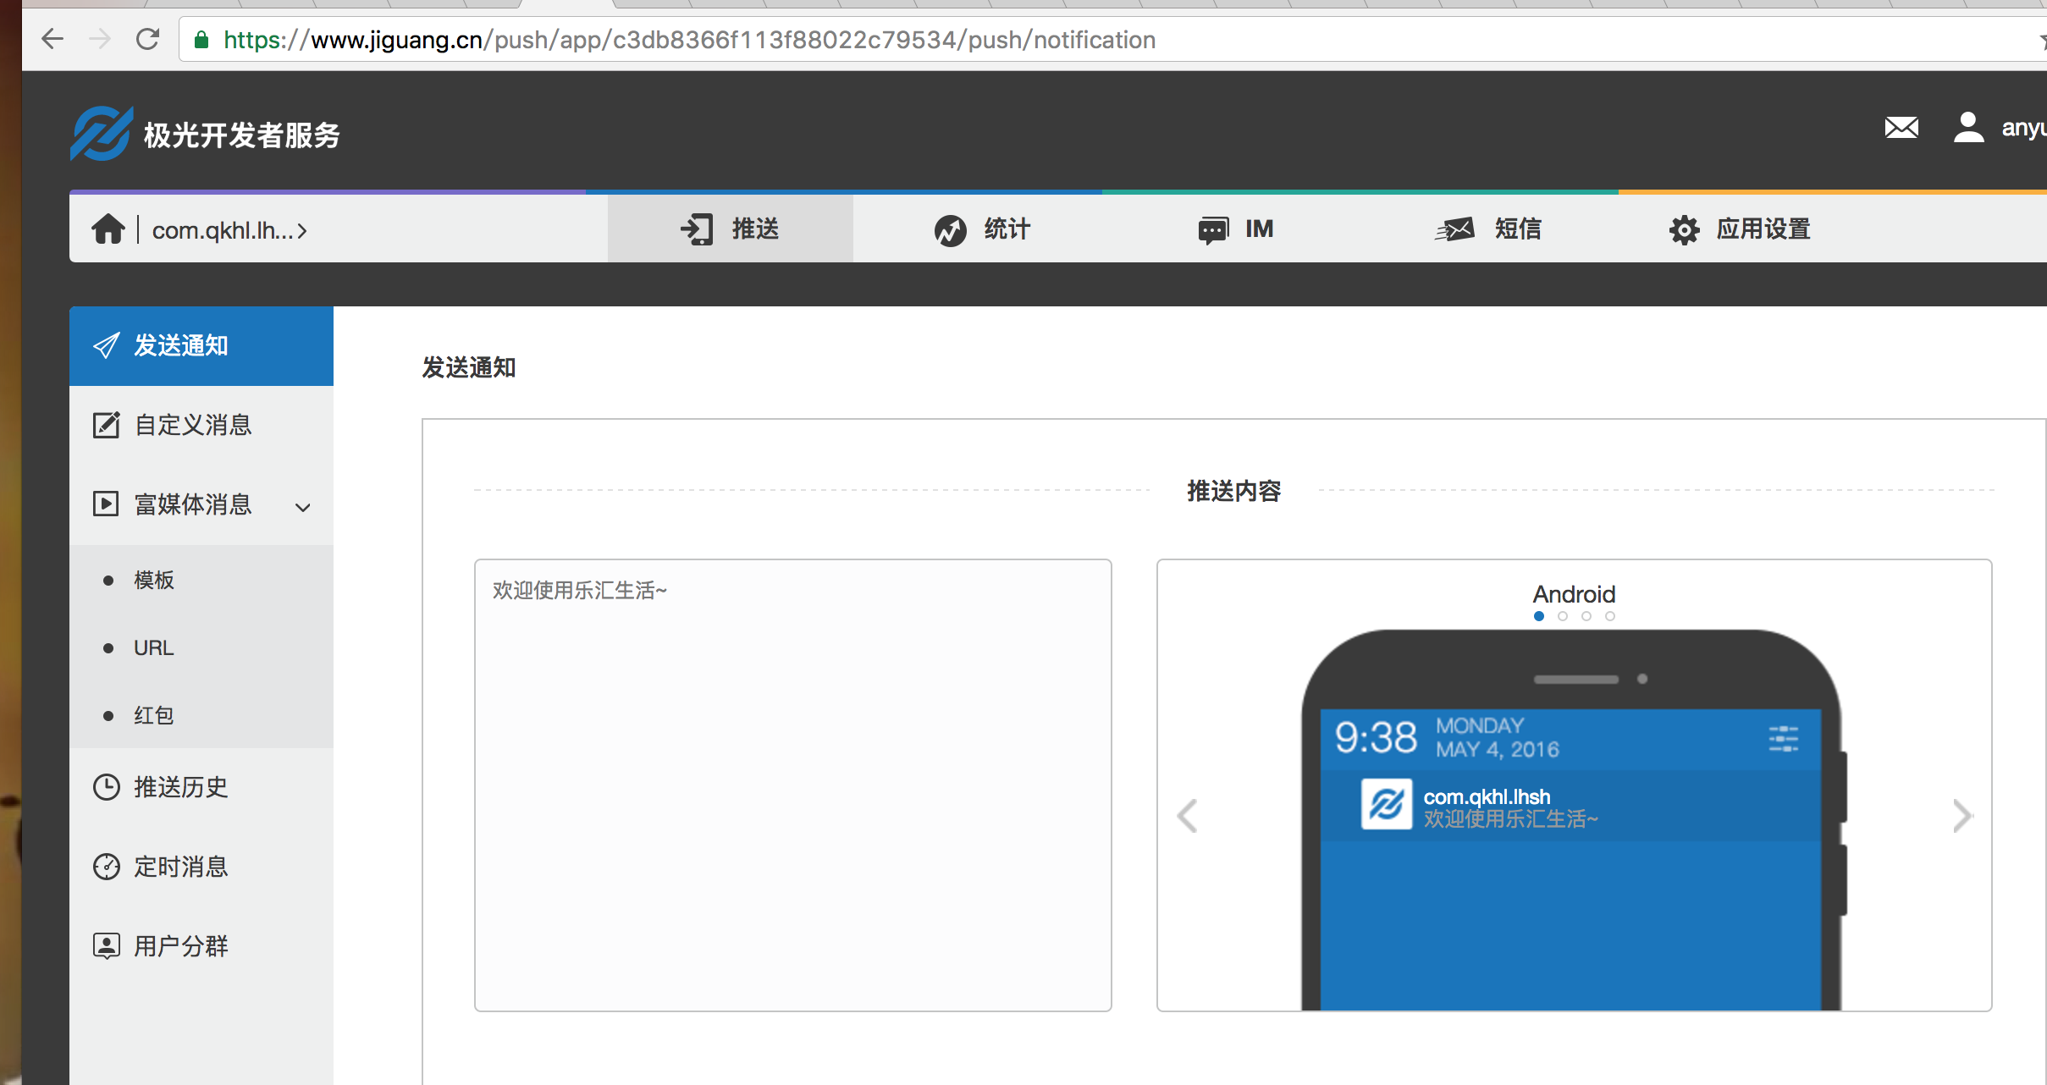The height and width of the screenshot is (1085, 2047).
Task: Click the IM chat bubble icon
Action: 1213,230
